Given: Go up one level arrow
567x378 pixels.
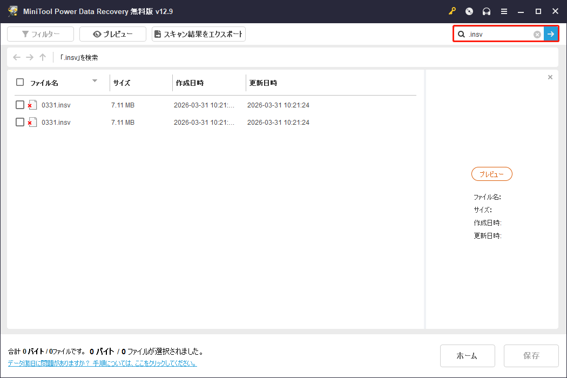Looking at the screenshot, I should (x=43, y=57).
